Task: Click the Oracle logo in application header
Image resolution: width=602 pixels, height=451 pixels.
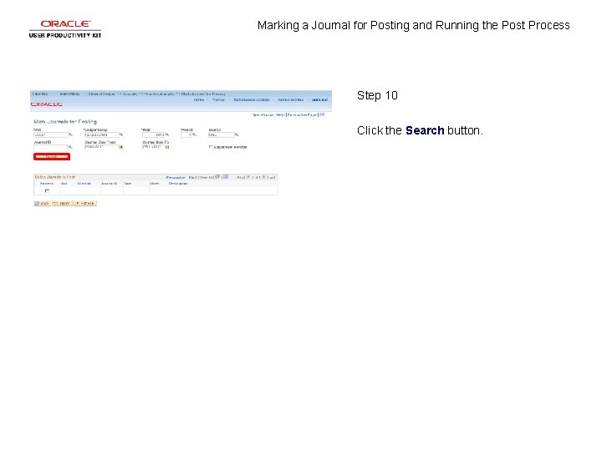Action: tap(47, 104)
